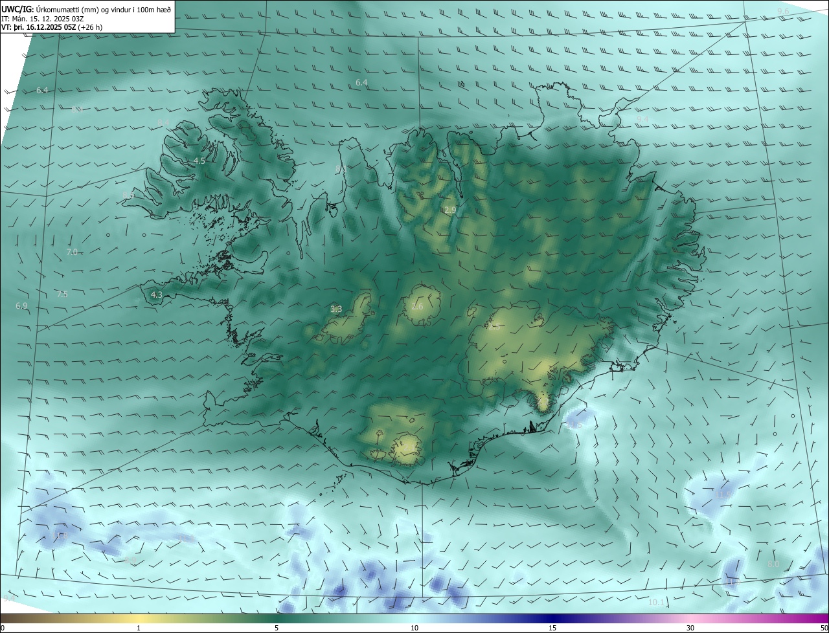Pick the dark navy colour above tick 15
The width and height of the screenshot is (829, 633).
coord(552,618)
